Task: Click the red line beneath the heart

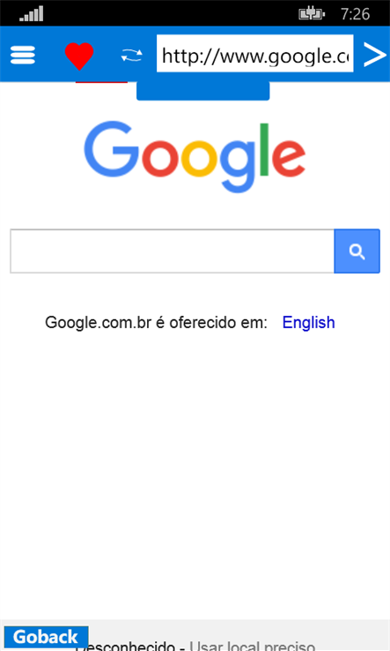Action: pos(101,82)
